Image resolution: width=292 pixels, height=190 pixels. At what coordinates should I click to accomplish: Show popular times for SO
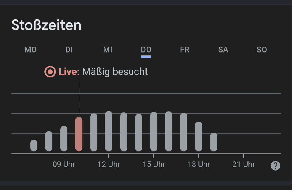click(262, 50)
